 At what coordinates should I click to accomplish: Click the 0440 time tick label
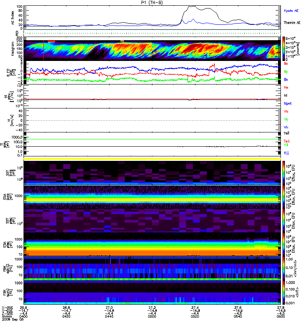[109, 316]
